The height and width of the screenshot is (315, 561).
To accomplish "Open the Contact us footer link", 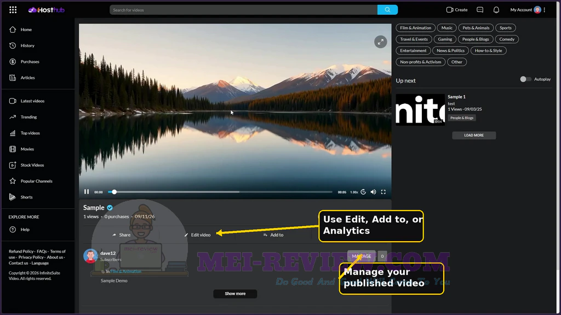I will (18, 263).
